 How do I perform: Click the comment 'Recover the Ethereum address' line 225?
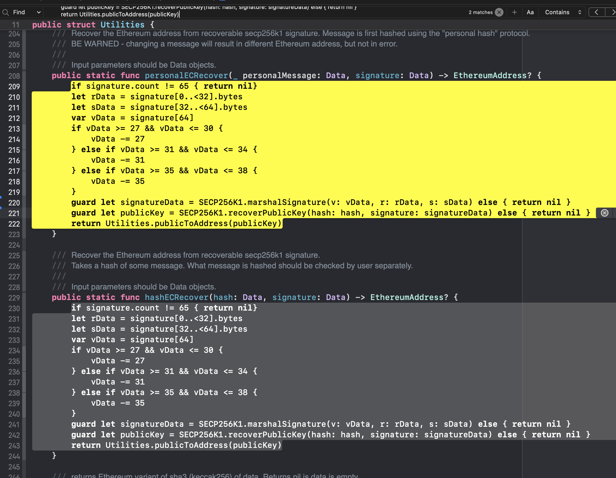[195, 255]
